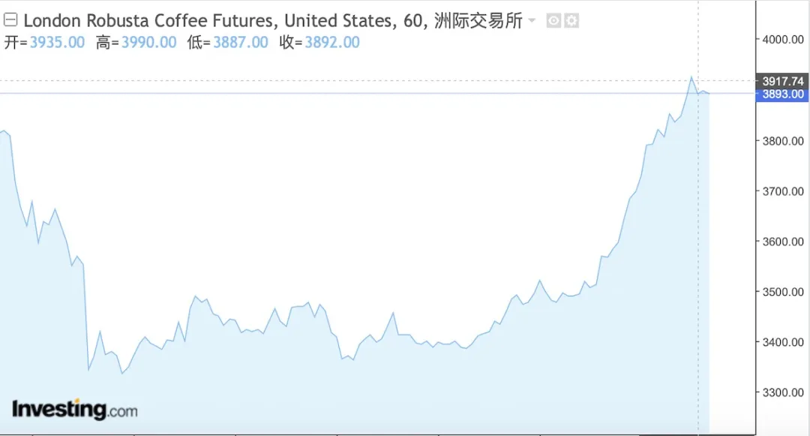Toggle series visibility with eye icon
Screen dimensions: 810x436
click(x=553, y=21)
